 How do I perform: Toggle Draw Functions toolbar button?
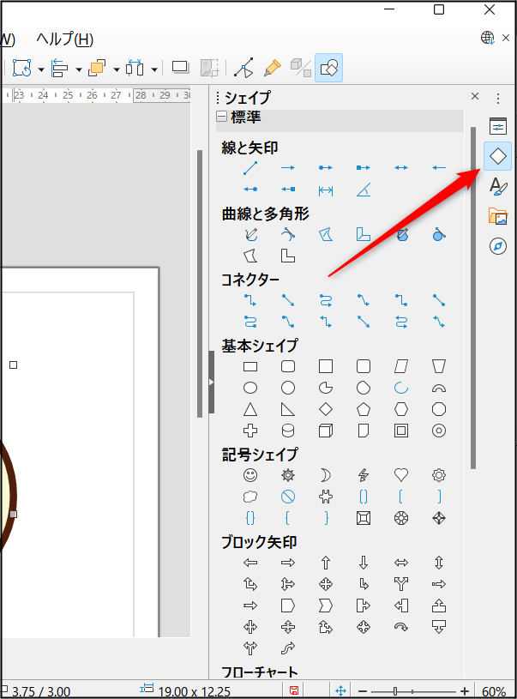(329, 68)
